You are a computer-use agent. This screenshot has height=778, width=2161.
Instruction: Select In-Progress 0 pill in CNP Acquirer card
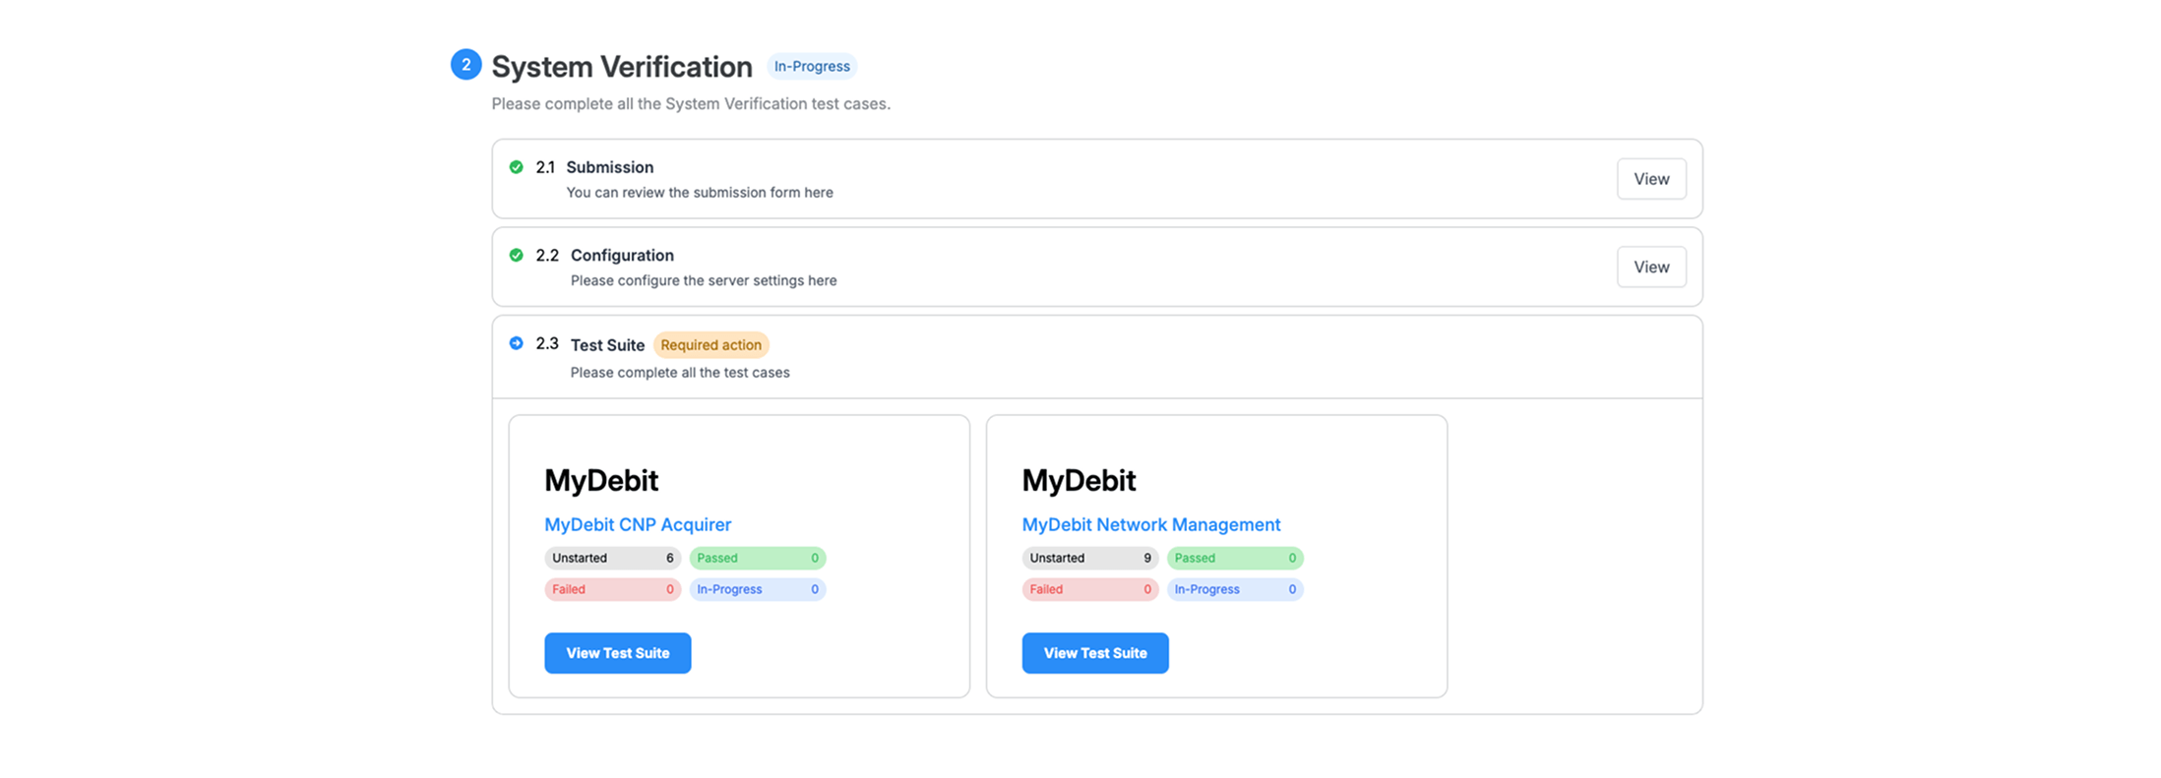click(x=758, y=589)
